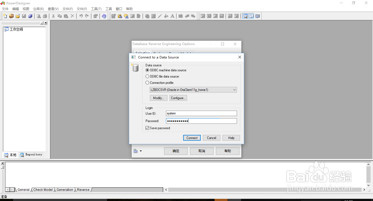Switch to the Generation output tab
The image size is (373, 201).
[x=65, y=189]
